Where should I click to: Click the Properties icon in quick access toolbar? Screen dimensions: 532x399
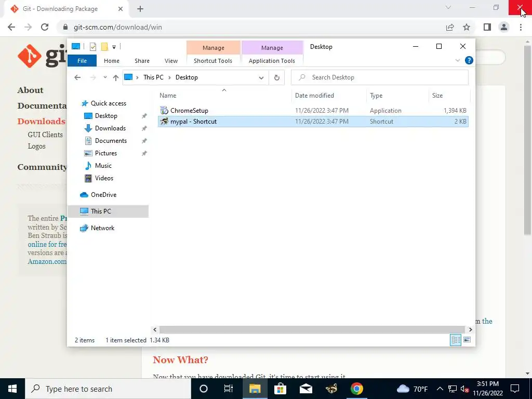click(92, 47)
